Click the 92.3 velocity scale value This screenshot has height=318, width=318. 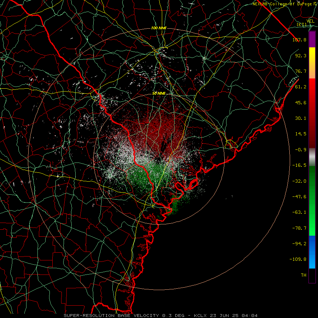pyautogui.click(x=301, y=55)
